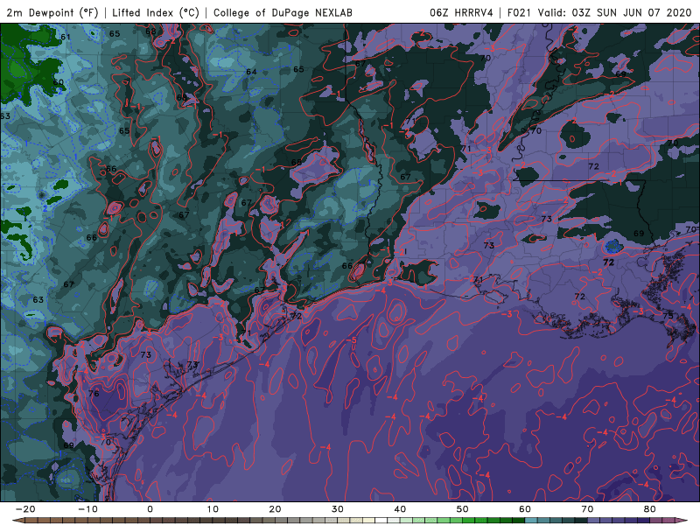Image resolution: width=700 pixels, height=525 pixels.
Task: Click the 30 tick label on color scale
Action: pos(338,509)
